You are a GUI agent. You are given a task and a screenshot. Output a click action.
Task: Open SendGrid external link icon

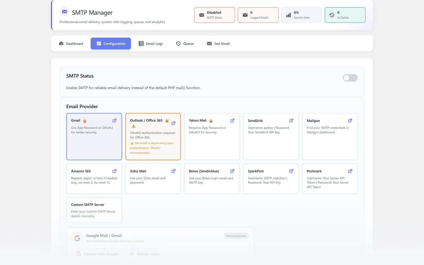(x=291, y=121)
